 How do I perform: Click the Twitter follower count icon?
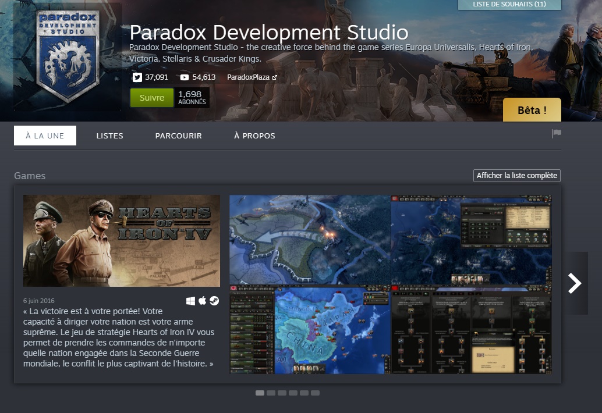pos(137,77)
